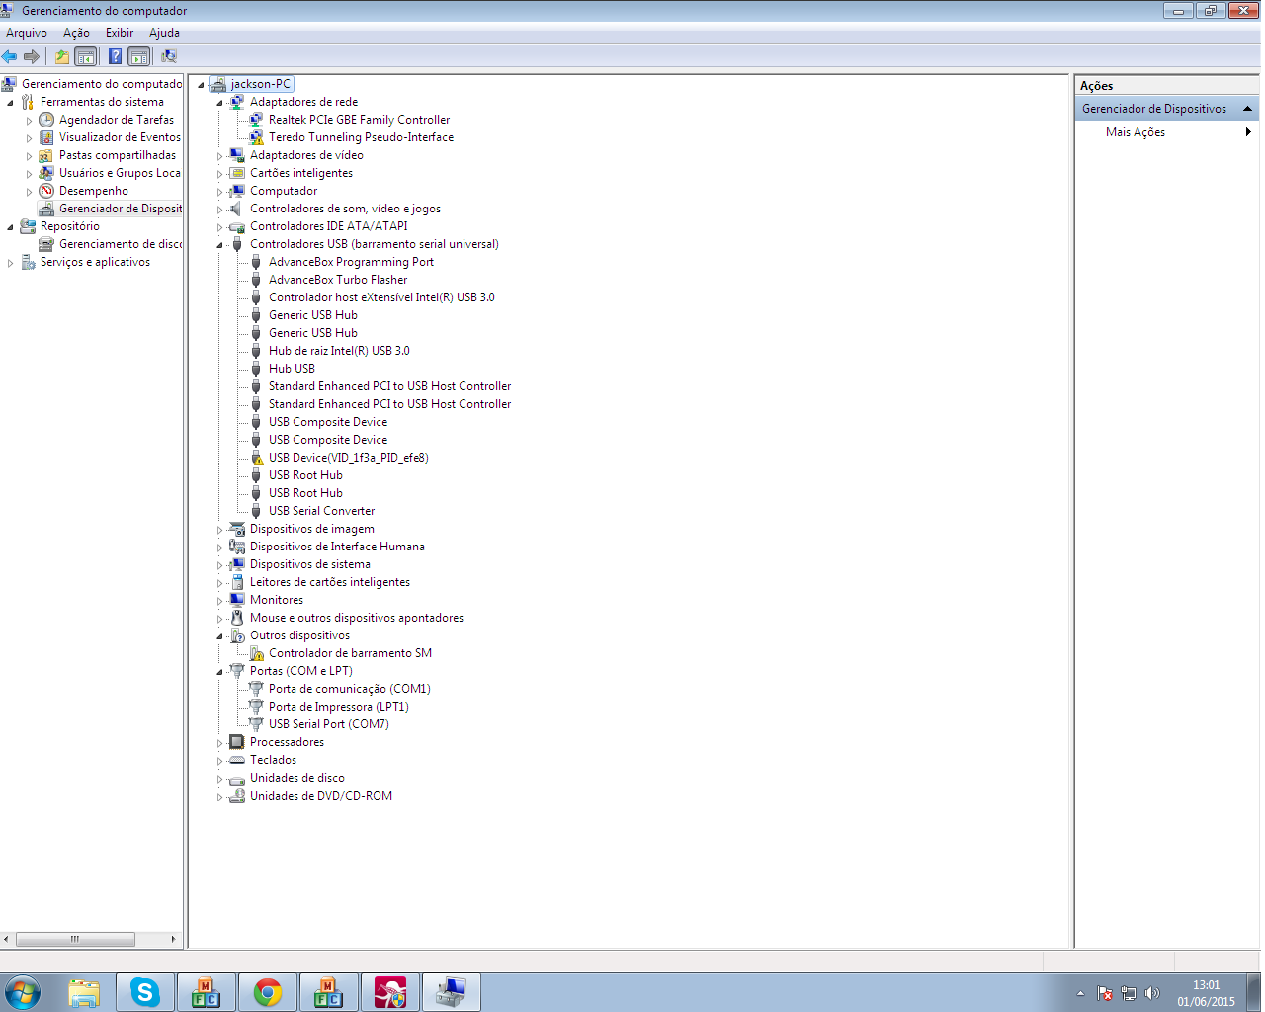Click Controlador de barramento SM warning icon
Viewport: 1265px width, 1012px height.
256,653
